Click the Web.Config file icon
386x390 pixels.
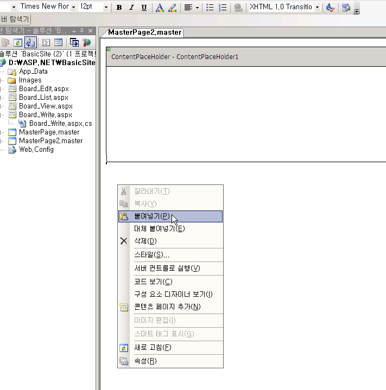(x=12, y=150)
